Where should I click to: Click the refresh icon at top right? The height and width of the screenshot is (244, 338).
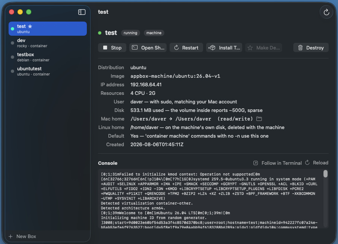click(326, 12)
